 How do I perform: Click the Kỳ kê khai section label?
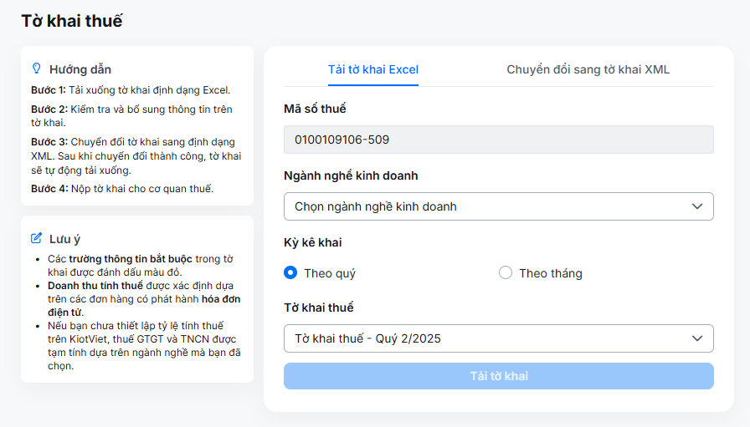pos(312,242)
